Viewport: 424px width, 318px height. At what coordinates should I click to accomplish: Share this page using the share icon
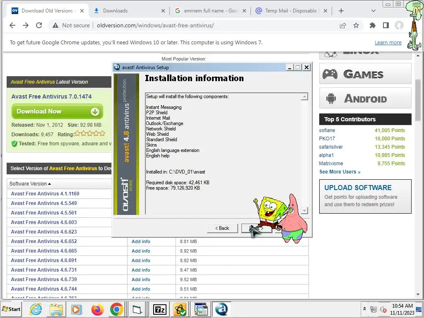point(343,25)
